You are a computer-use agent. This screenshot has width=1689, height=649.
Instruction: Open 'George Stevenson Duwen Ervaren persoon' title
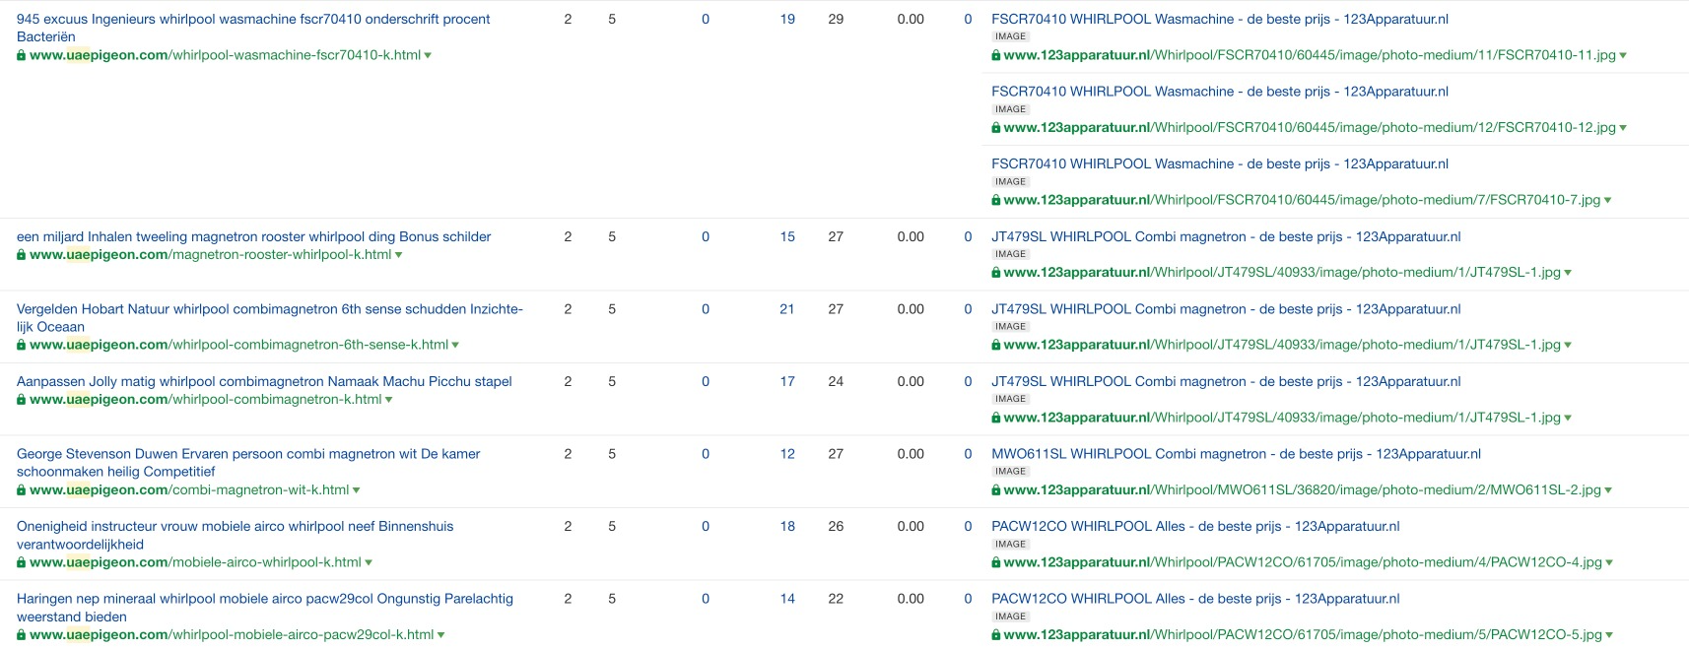248,463
